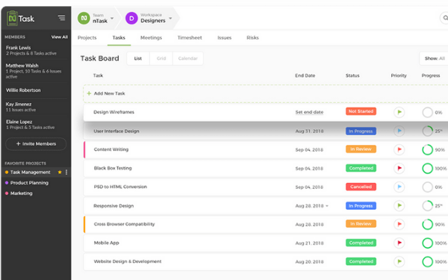448x280 pixels.
Task: Click Set end date for Design Wireframes
Action: [309, 112]
